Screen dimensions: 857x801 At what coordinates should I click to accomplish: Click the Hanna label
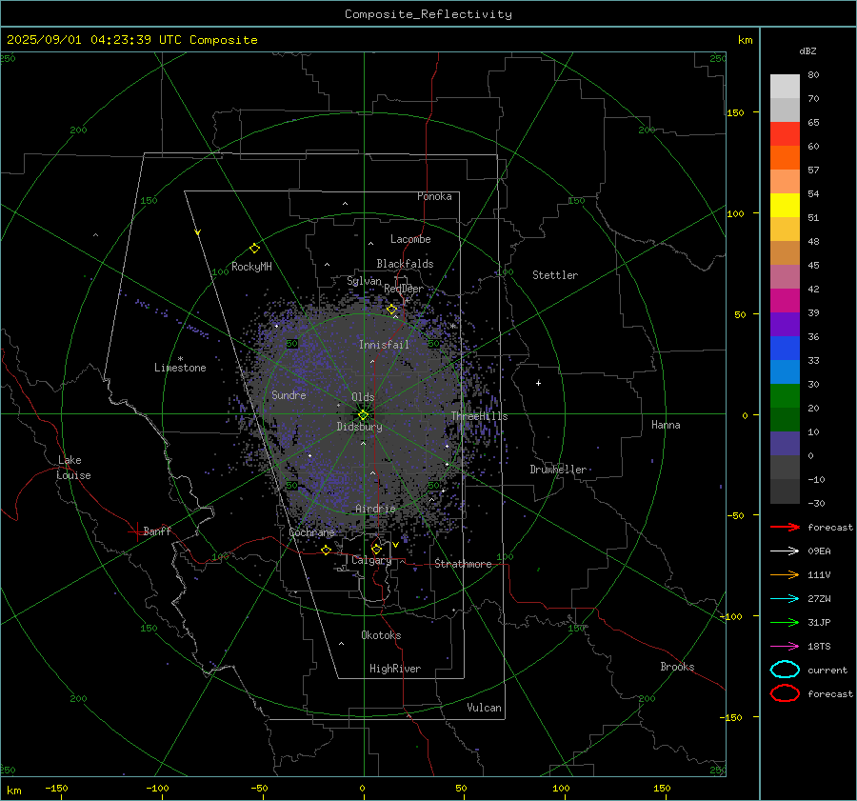click(666, 425)
